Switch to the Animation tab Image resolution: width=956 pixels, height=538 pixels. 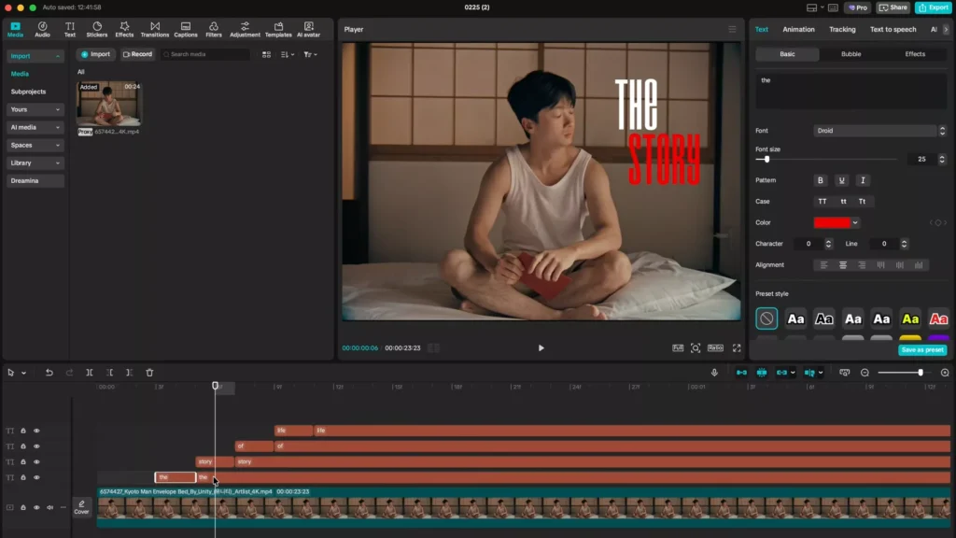point(798,29)
